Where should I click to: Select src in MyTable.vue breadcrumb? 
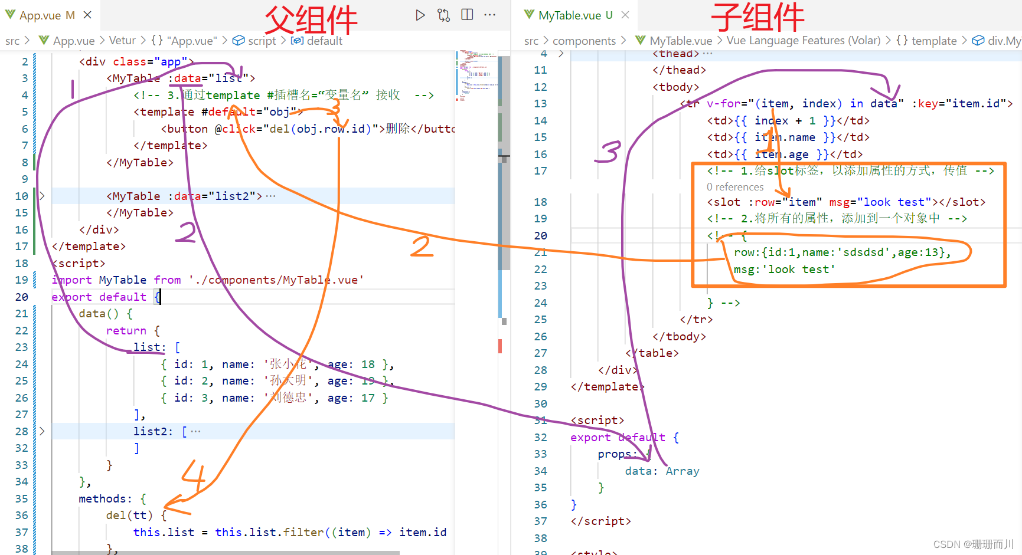tap(531, 41)
